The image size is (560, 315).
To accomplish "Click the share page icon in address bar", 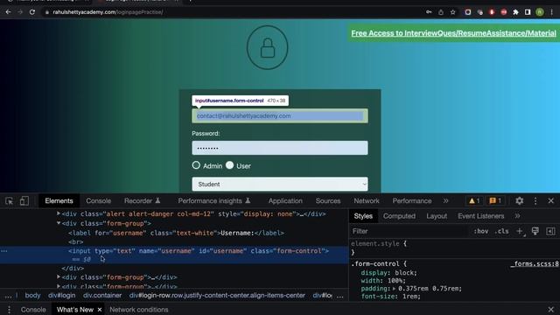I will (x=441, y=12).
